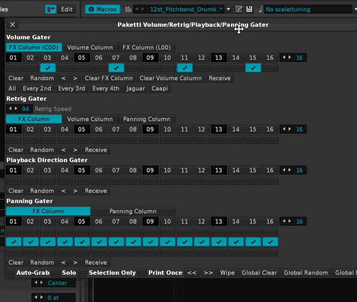This screenshot has width=357, height=302.
Task: Shift Volume Gater steps left with < button
Action: (x=63, y=78)
